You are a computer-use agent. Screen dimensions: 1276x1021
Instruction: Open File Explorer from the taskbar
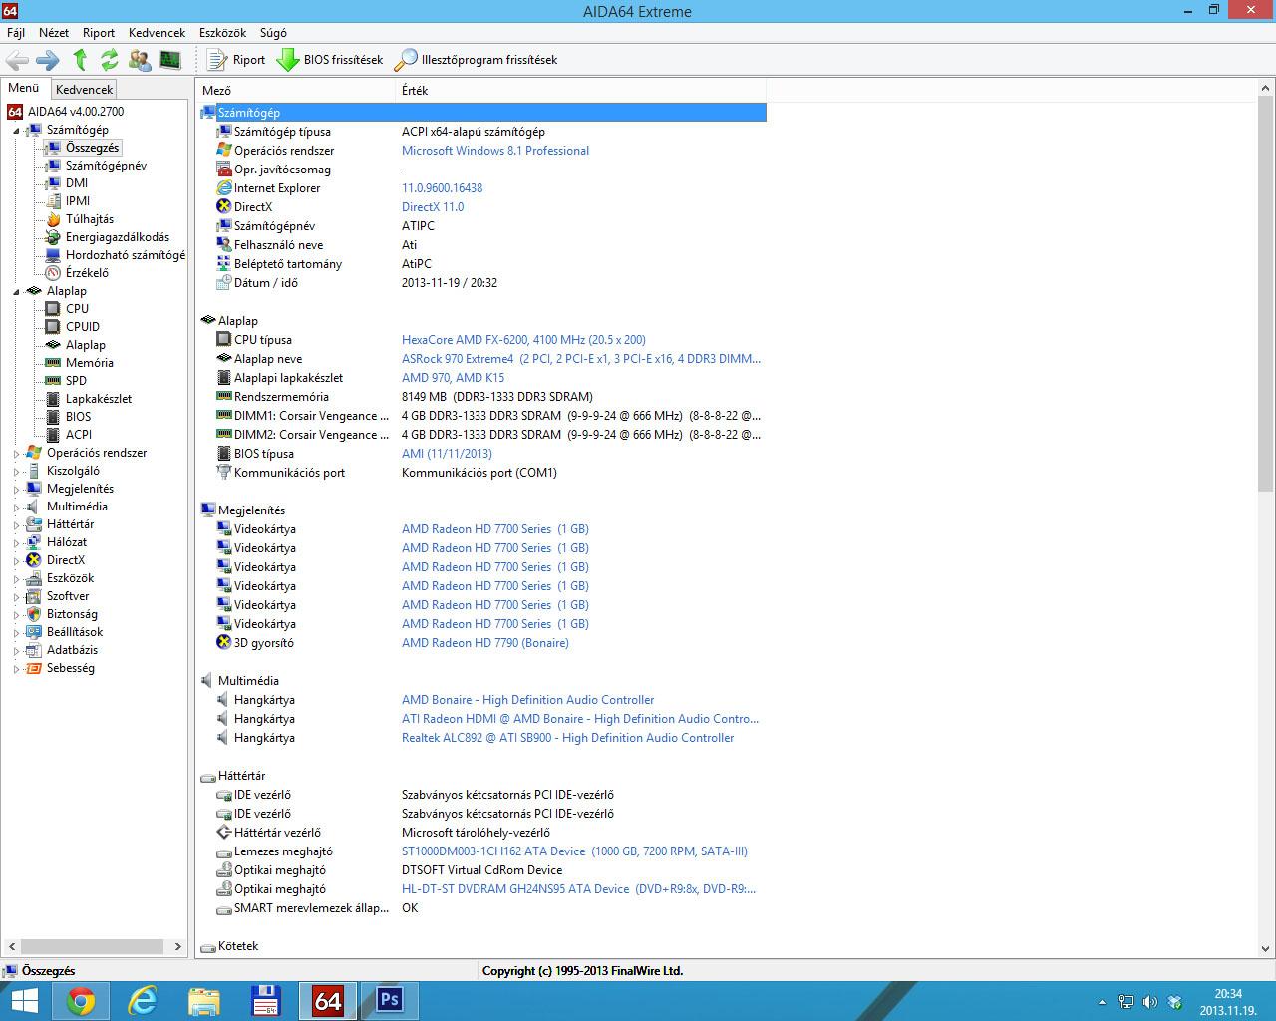click(x=204, y=1001)
